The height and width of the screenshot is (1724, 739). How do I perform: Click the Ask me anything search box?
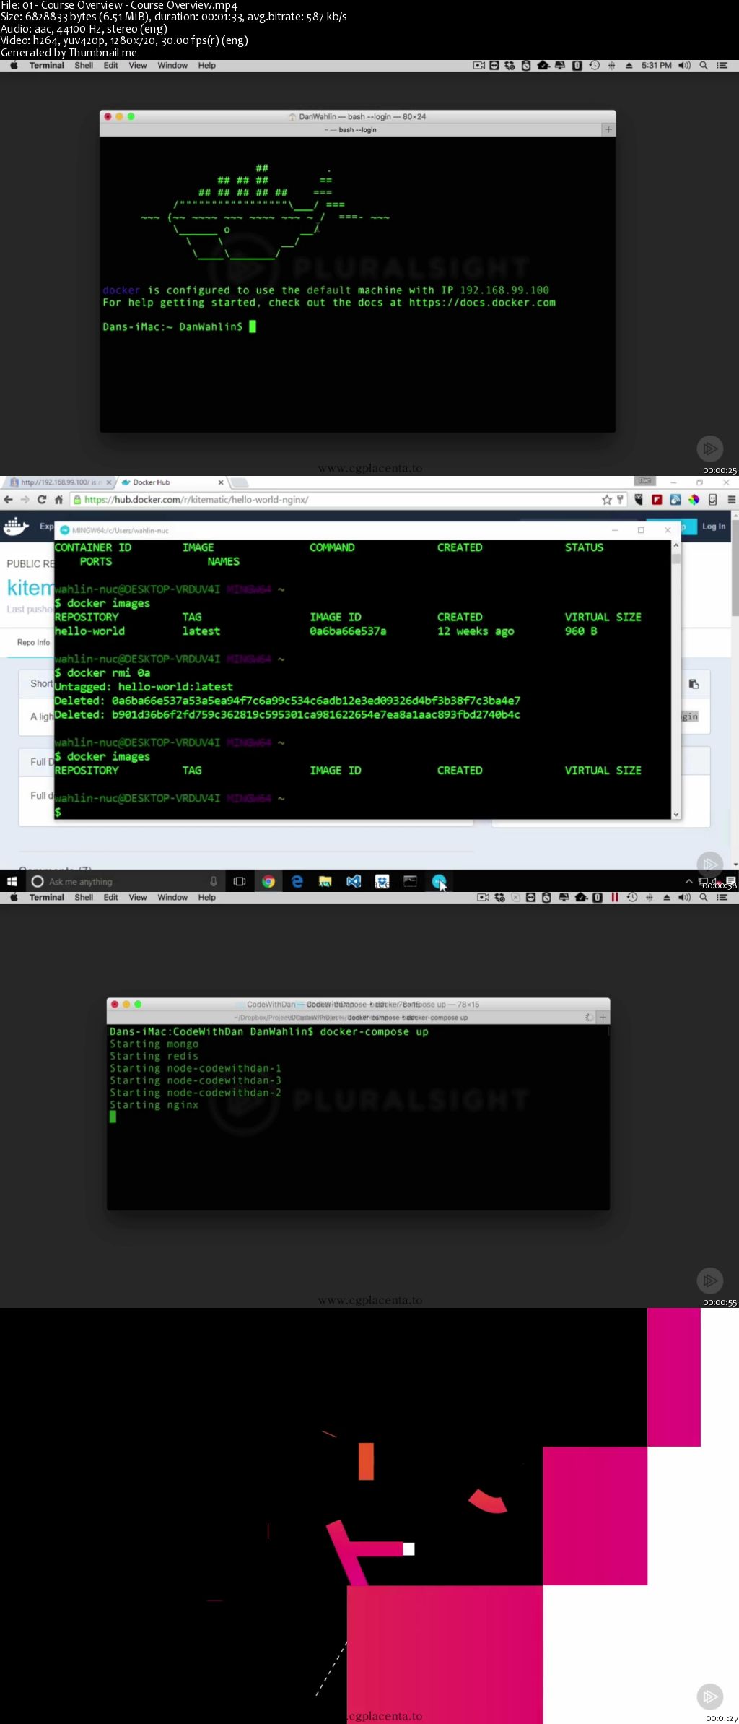click(124, 882)
